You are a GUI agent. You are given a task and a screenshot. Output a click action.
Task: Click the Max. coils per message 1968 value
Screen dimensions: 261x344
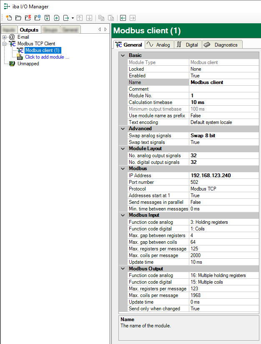(224, 295)
